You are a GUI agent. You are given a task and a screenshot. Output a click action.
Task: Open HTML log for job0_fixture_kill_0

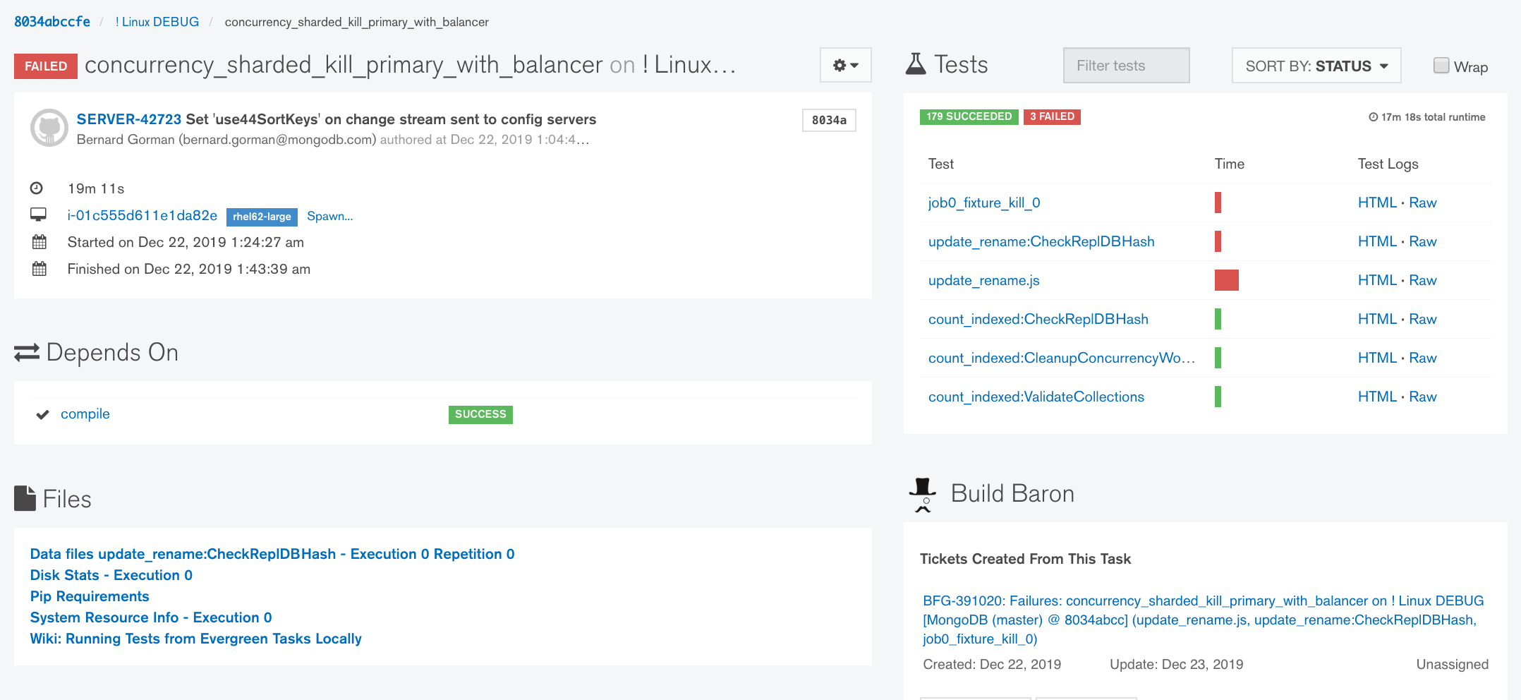click(x=1377, y=203)
